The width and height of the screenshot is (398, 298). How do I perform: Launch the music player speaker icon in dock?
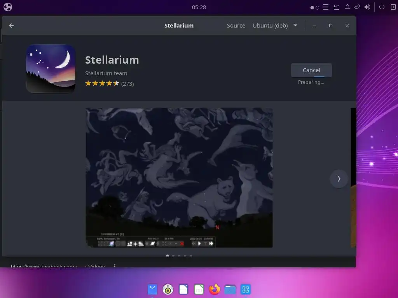(x=168, y=289)
